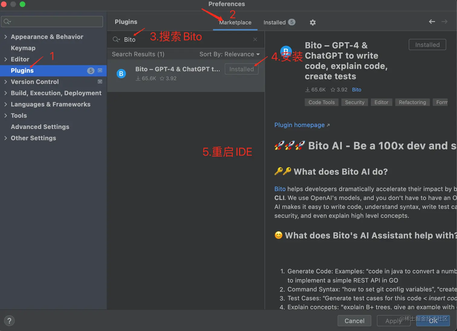This screenshot has height=331, width=457.
Task: Expand the Tools settings node
Action: click(5, 116)
